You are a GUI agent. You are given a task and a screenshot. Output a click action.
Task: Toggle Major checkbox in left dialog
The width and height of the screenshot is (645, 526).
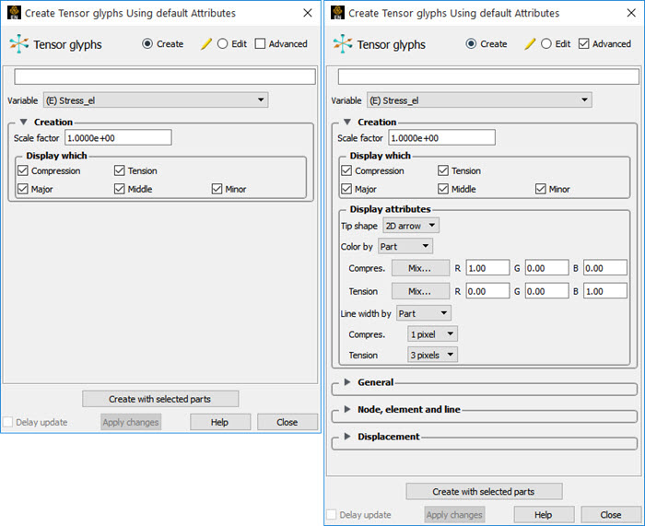pos(23,189)
